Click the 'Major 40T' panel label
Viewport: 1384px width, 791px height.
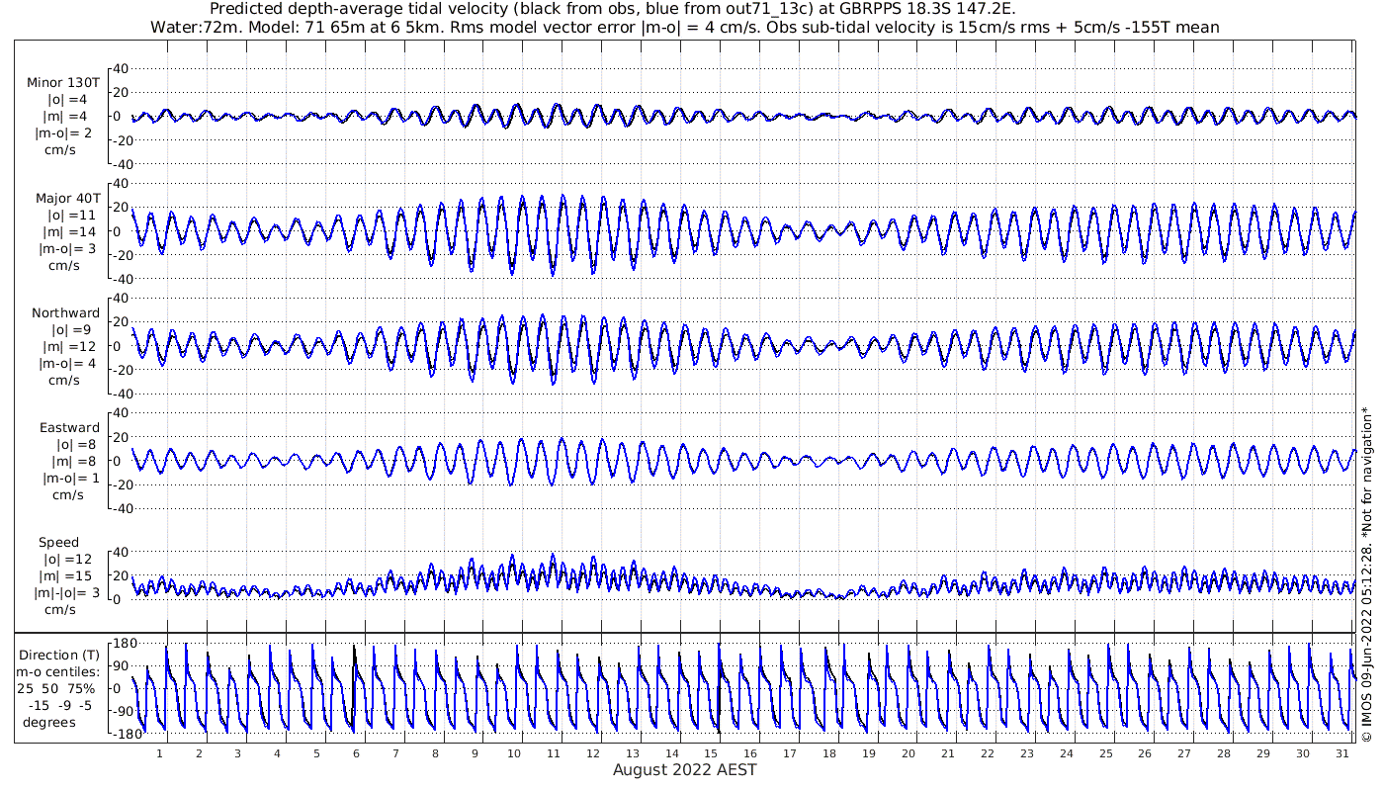(67, 198)
